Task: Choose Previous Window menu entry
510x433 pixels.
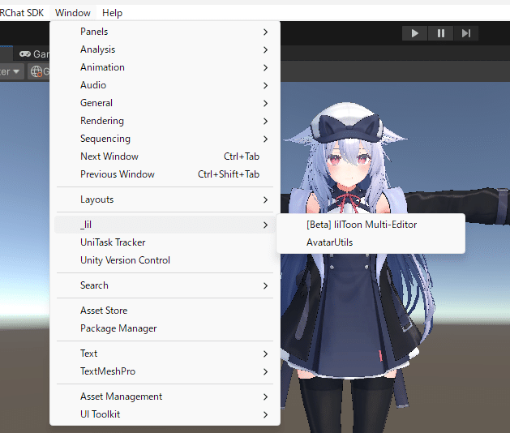Action: 165,174
